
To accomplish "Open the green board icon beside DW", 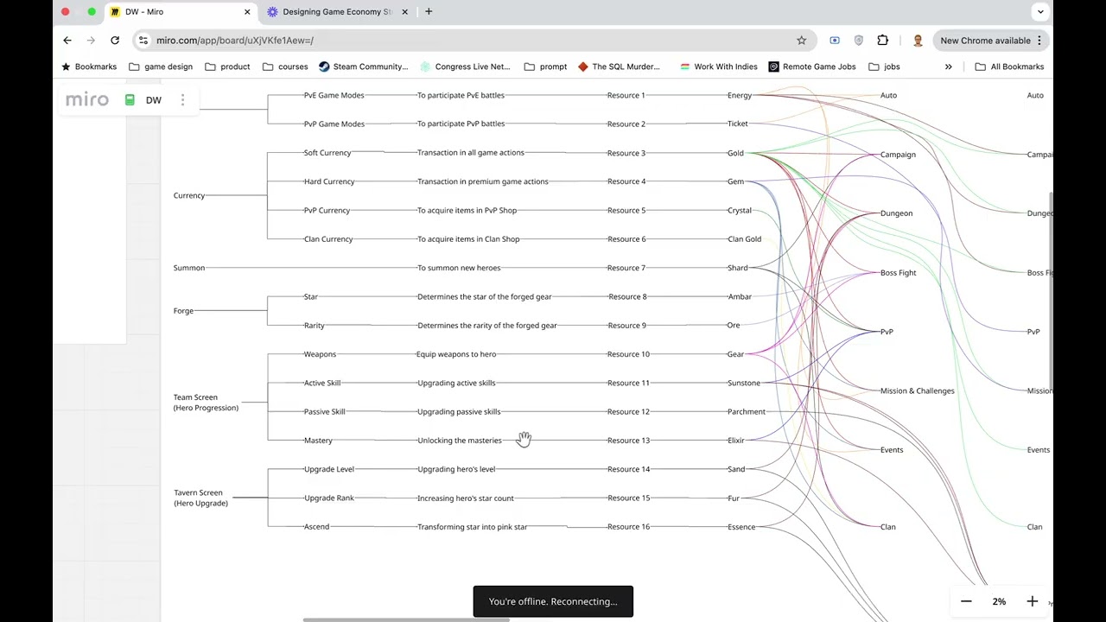I will tap(130, 100).
